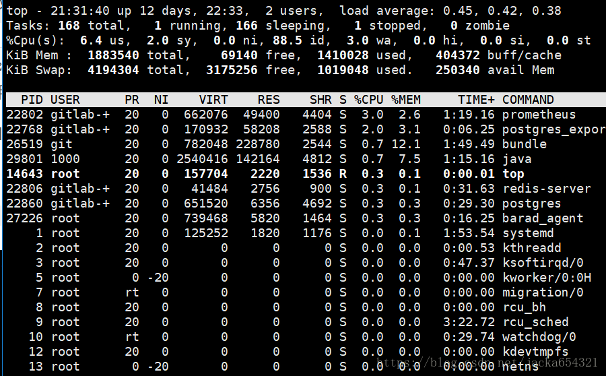606x376 pixels.
Task: Click PID 26519 of the git user
Action: pos(24,144)
